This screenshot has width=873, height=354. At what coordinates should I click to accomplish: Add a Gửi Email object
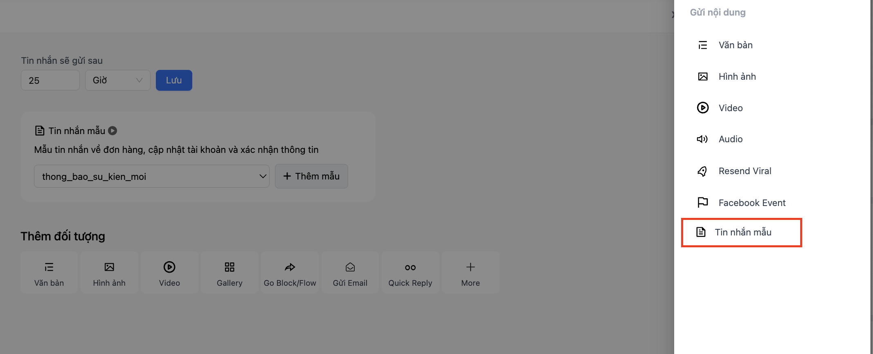(x=350, y=273)
